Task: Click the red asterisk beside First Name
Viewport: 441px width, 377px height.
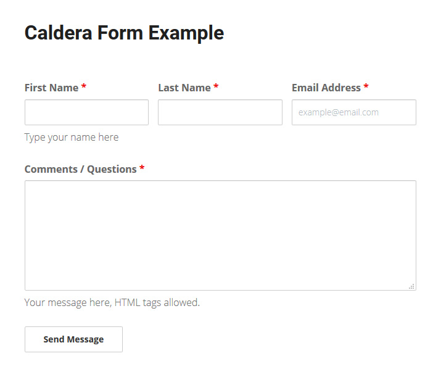Action: click(x=84, y=87)
